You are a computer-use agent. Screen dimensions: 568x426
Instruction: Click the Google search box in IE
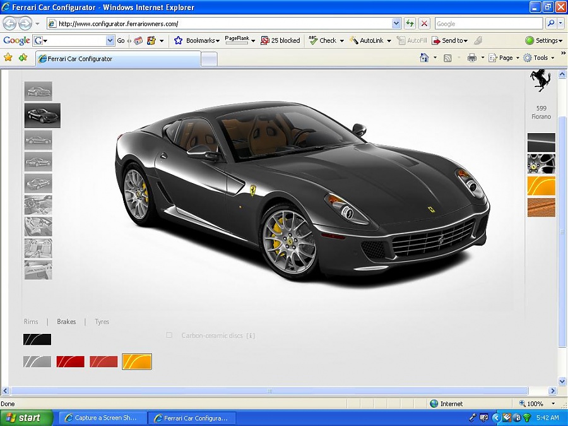[488, 23]
